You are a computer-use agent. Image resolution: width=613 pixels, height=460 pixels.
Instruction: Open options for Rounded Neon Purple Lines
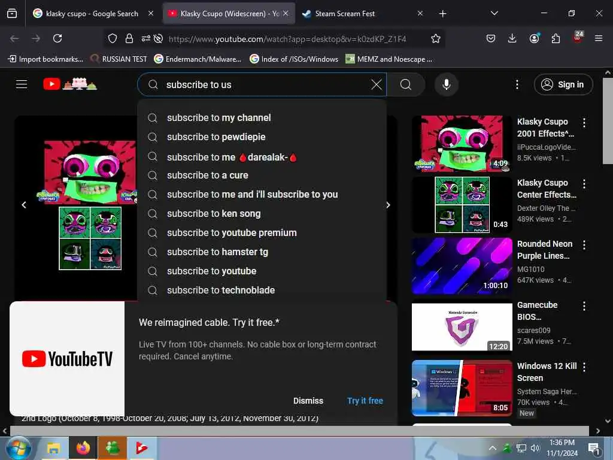(x=584, y=245)
